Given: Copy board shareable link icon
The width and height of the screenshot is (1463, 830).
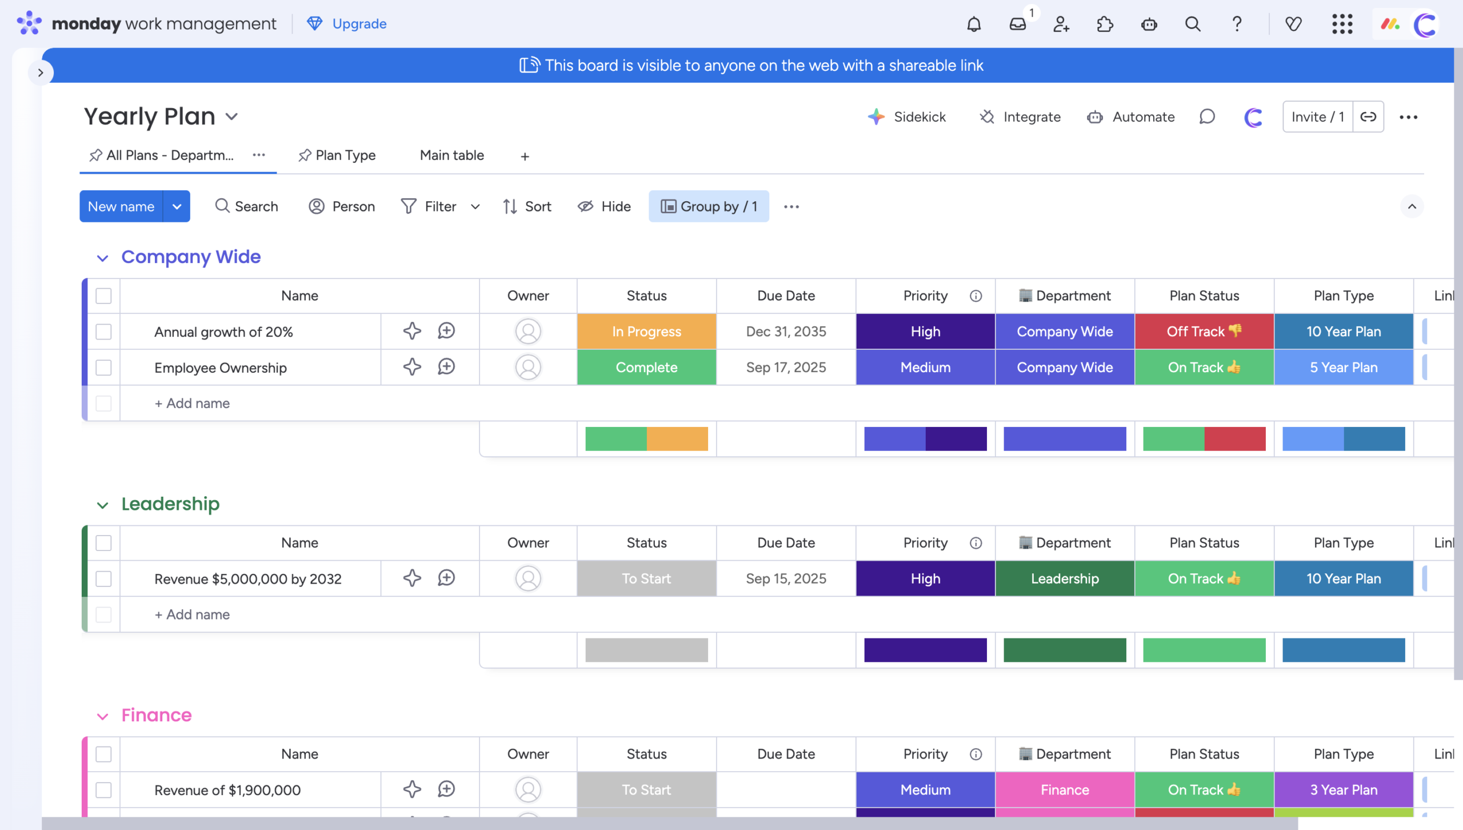Looking at the screenshot, I should (1368, 117).
